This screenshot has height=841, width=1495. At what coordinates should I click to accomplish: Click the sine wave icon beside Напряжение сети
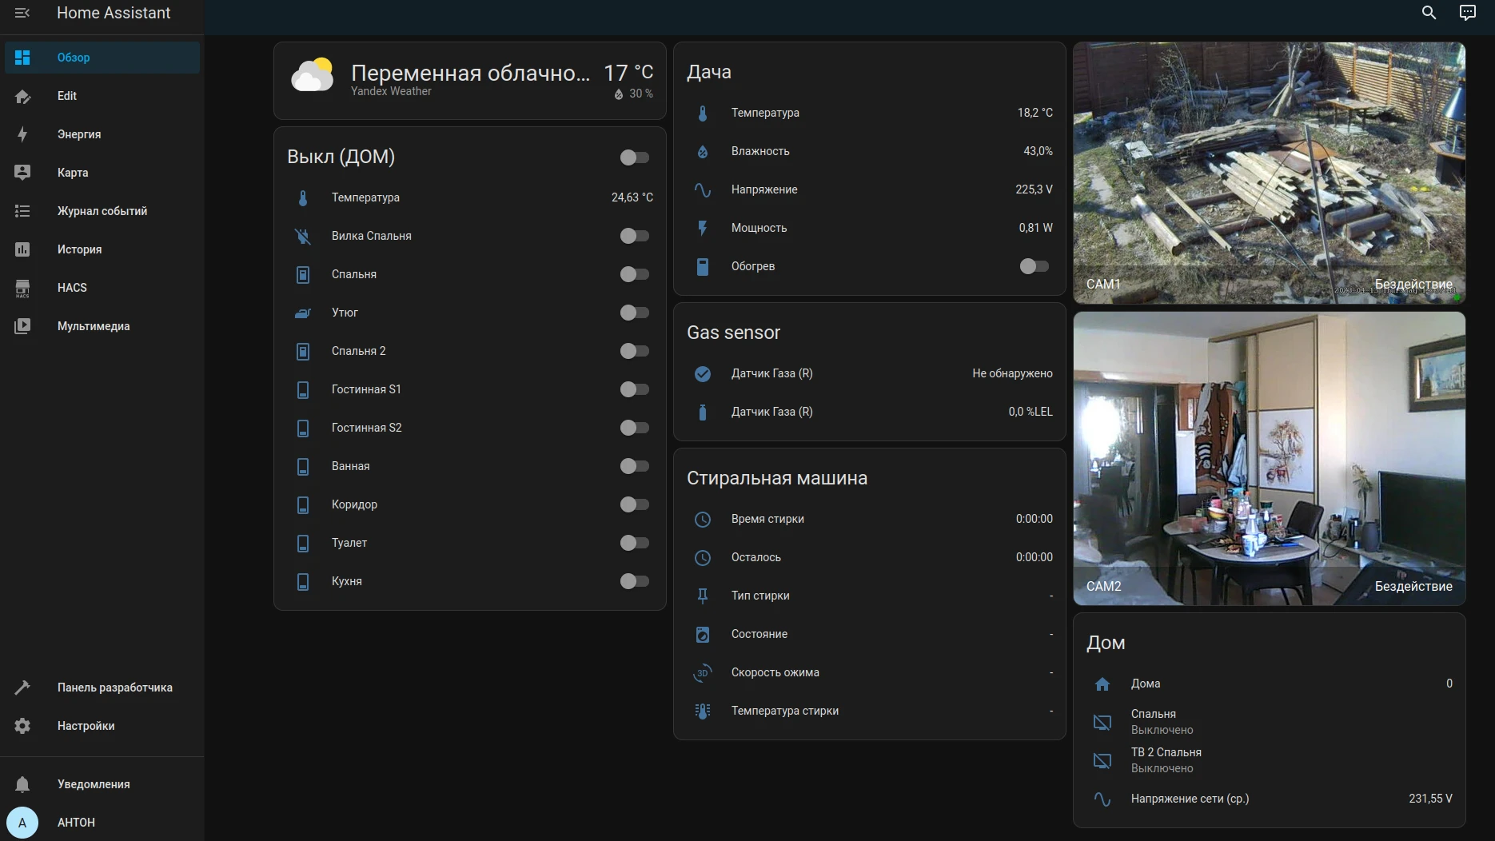pos(1102,799)
